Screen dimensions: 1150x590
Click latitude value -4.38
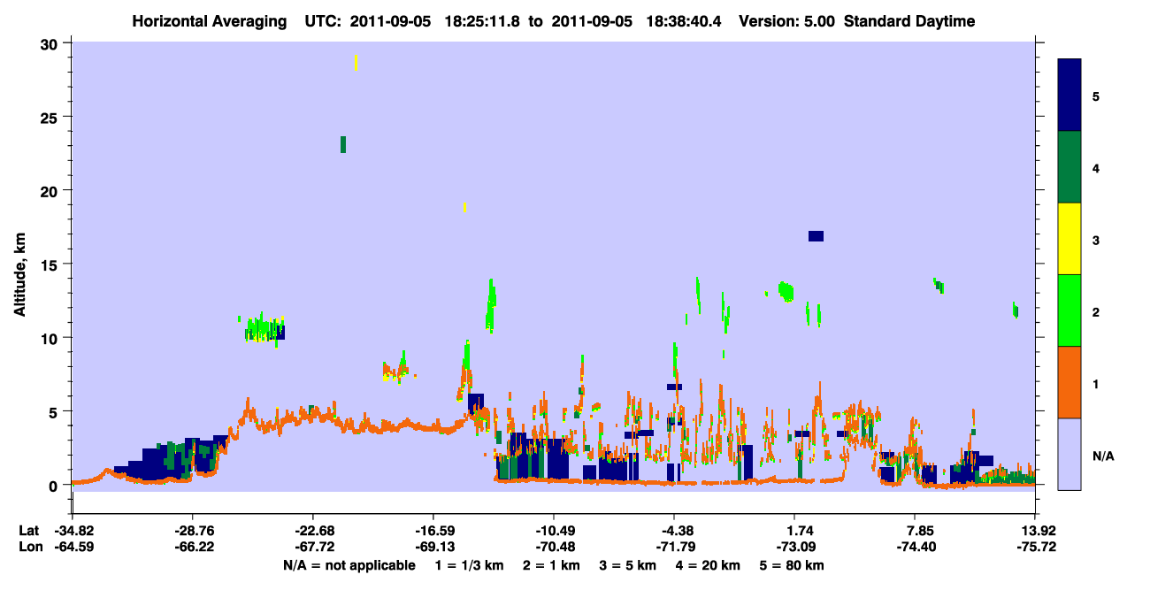coord(674,531)
